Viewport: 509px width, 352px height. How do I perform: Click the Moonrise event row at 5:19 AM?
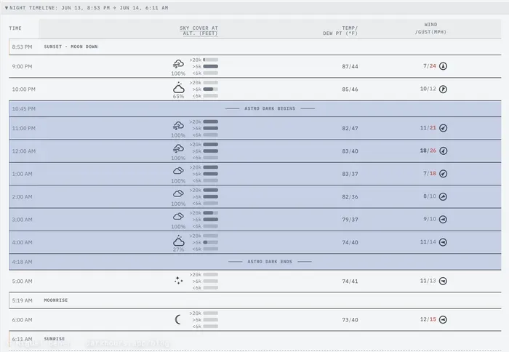click(255, 300)
